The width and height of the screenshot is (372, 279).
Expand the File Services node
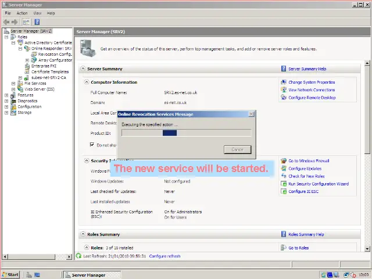click(x=13, y=83)
